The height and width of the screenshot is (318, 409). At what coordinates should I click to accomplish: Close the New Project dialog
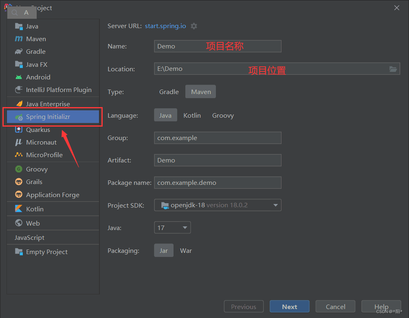point(397,8)
